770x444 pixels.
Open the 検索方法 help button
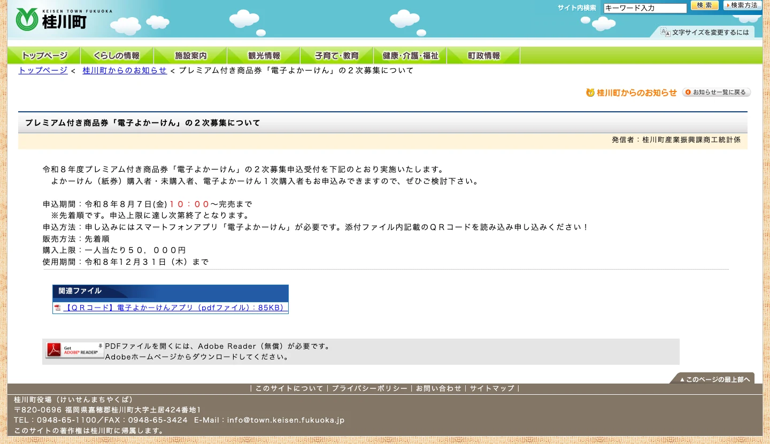point(742,5)
